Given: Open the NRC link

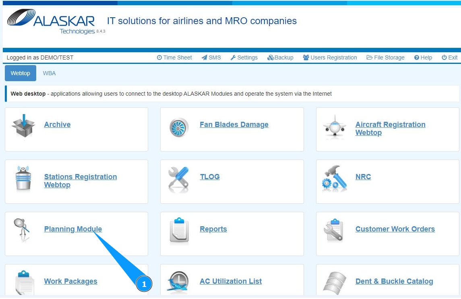Looking at the screenshot, I should [x=363, y=177].
